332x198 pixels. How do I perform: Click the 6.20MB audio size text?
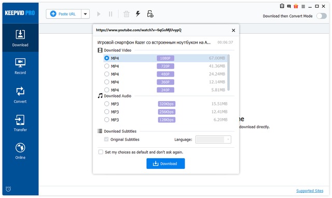coord(220,120)
